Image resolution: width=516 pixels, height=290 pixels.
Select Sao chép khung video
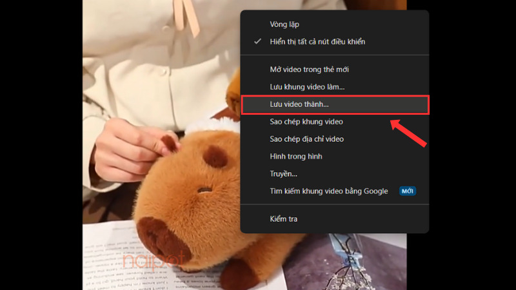pyautogui.click(x=306, y=122)
